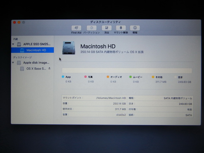Eject OS X Base System image

click(50, 68)
